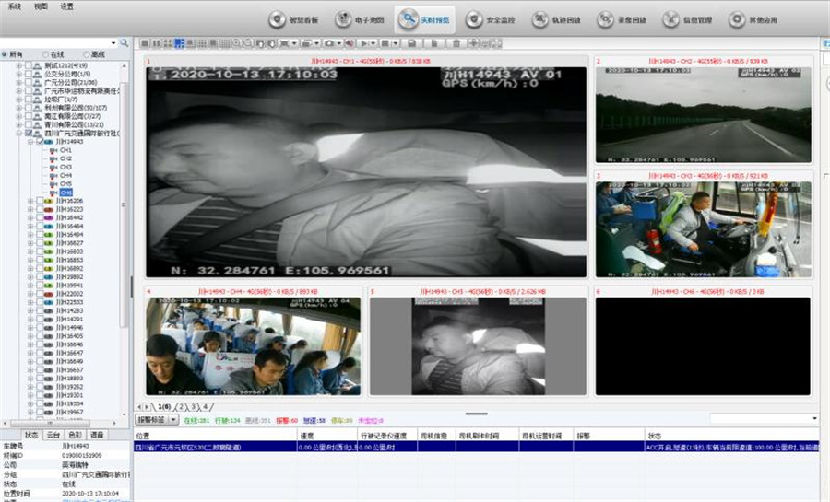Click the search magnifier in the vehicle panel

click(125, 42)
